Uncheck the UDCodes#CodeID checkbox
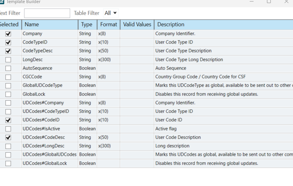 (8, 120)
